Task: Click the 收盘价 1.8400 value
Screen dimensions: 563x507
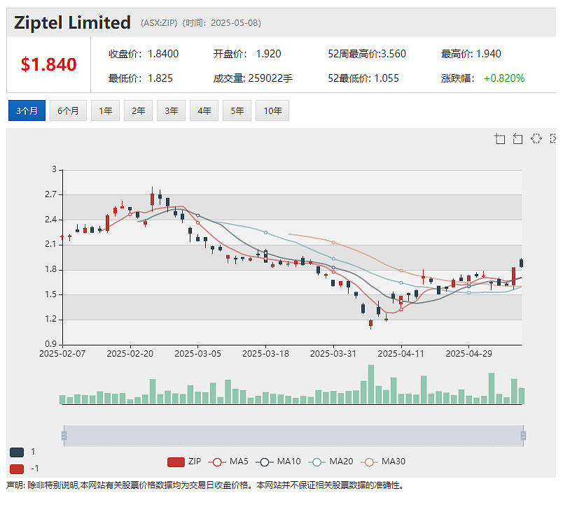Action: (163, 54)
